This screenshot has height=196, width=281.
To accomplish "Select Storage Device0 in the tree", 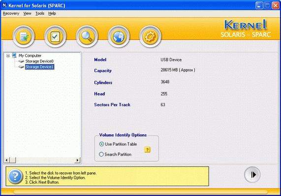I will click(x=39, y=61).
